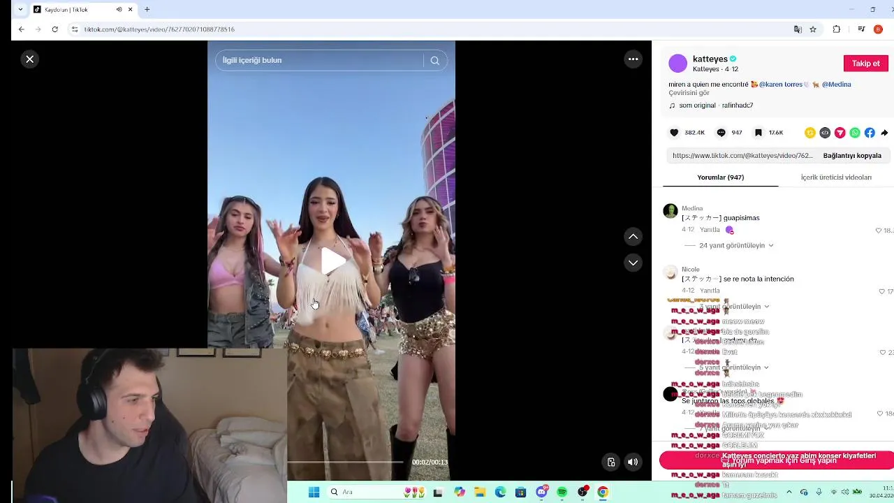Image resolution: width=894 pixels, height=503 pixels.
Task: Open Medina's avatar in the comments
Action: [670, 212]
